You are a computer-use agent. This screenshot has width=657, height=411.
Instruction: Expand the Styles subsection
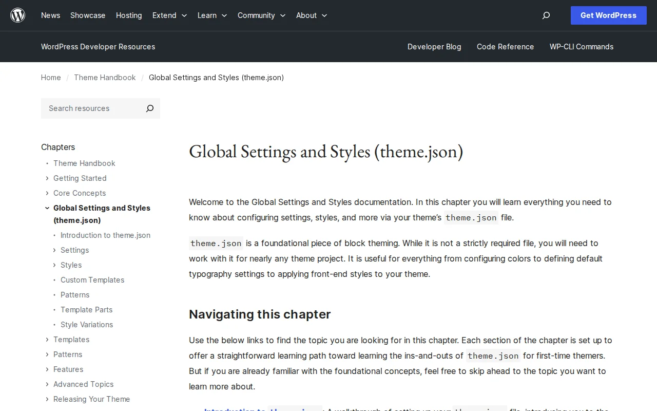pos(54,265)
